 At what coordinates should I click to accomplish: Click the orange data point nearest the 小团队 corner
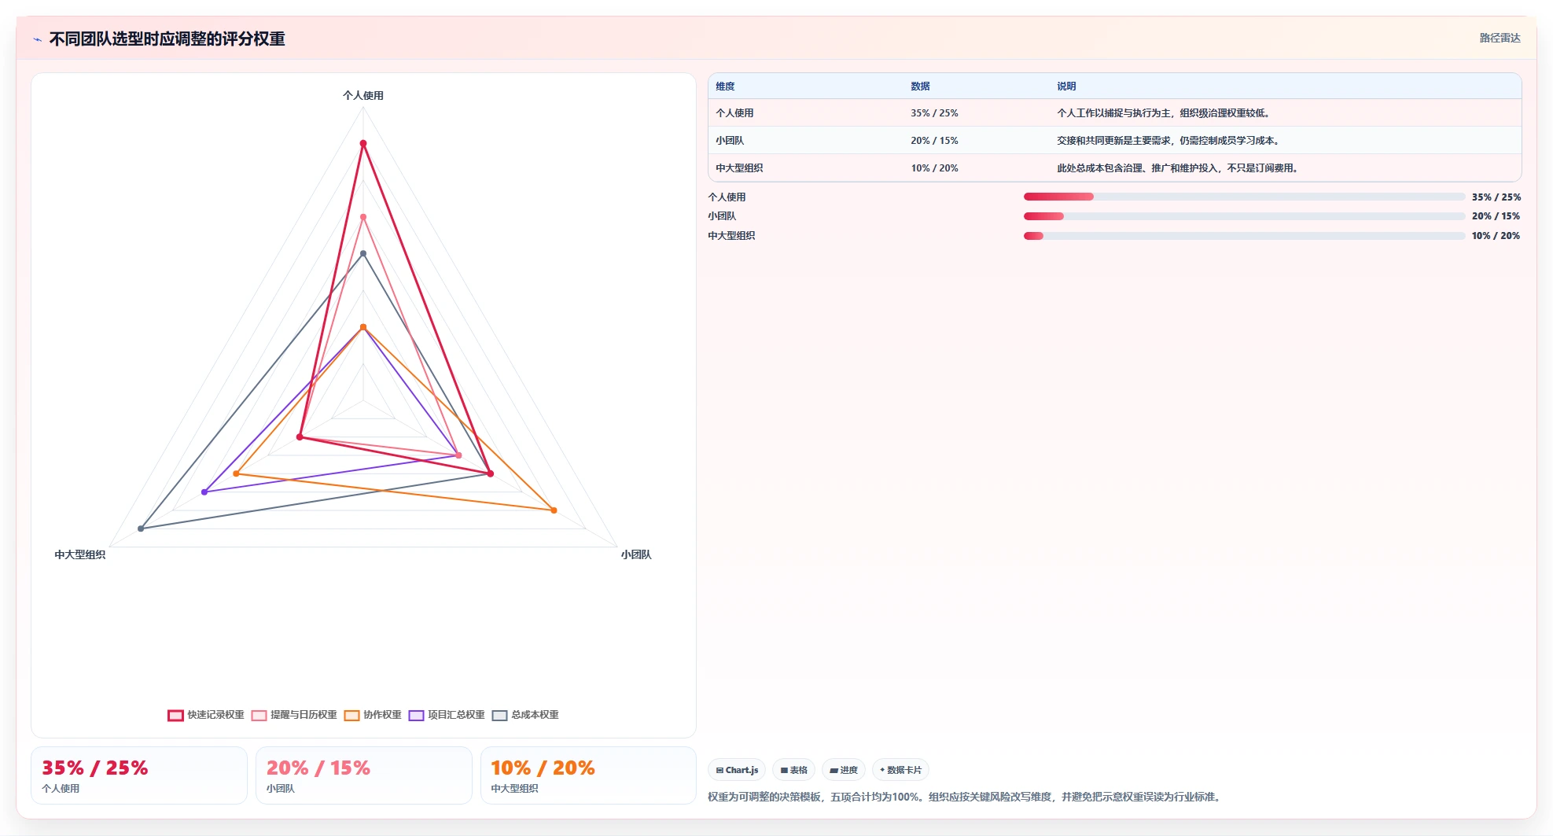554,510
